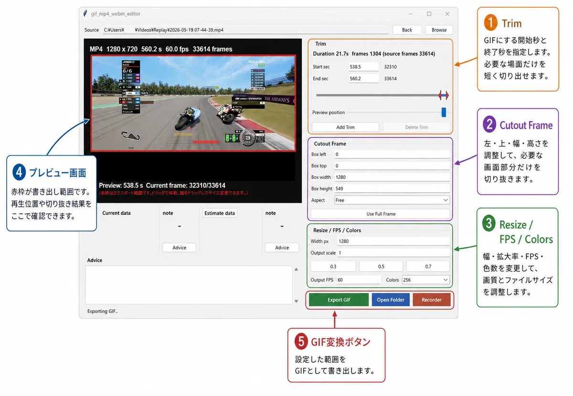Click the Source file path field
Image resolution: width=573 pixels, height=396 pixels.
[245, 30]
